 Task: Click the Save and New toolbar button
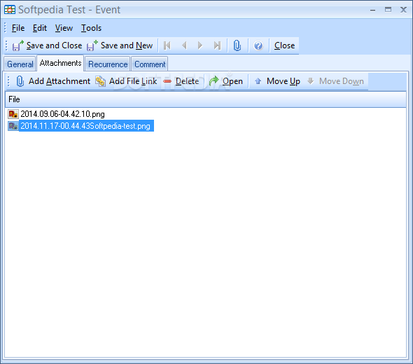pos(120,45)
